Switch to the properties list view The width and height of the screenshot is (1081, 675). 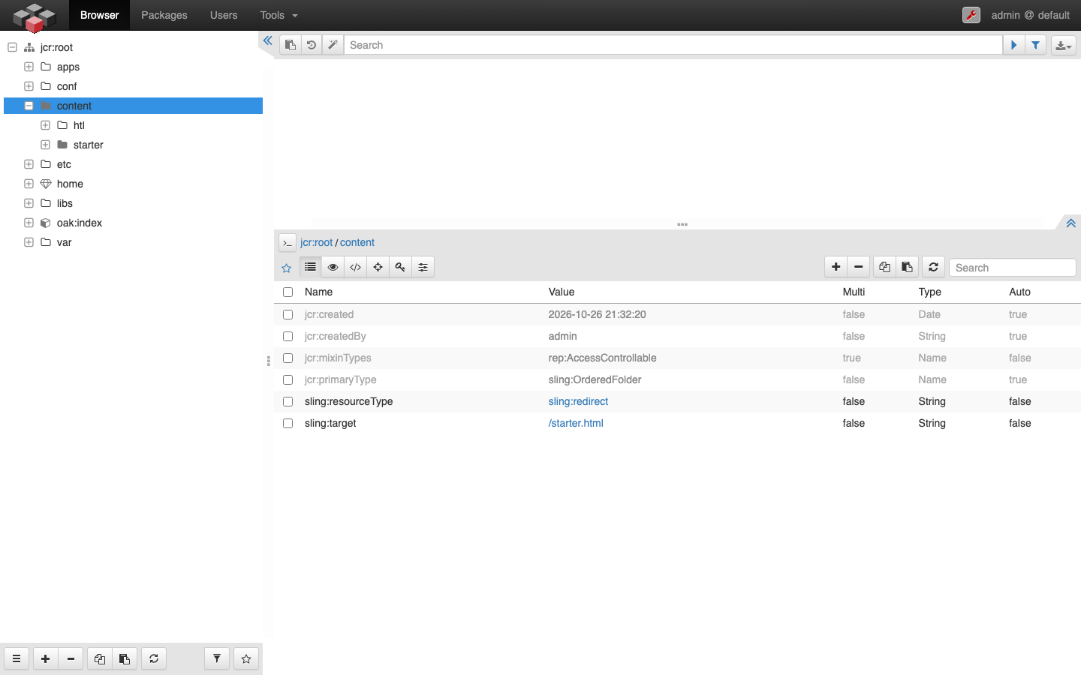[310, 267]
